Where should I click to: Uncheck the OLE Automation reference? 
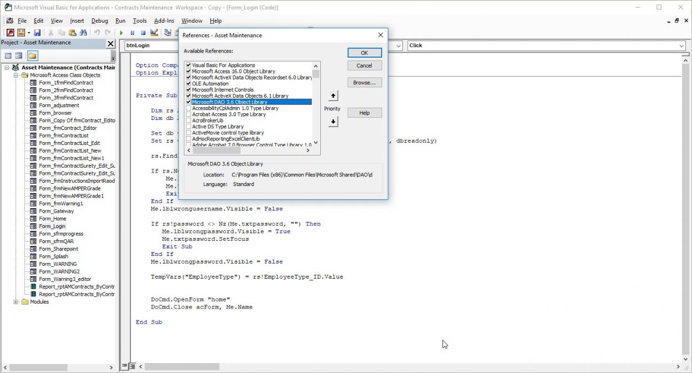[189, 83]
